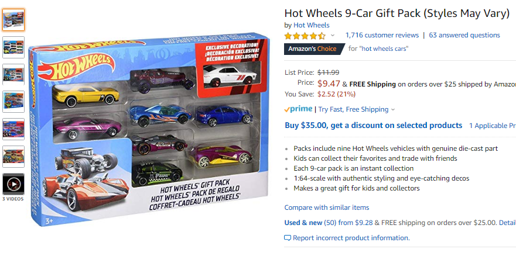View the third product image thumbnail
Image resolution: width=516 pixels, height=256 pixels.
tap(13, 74)
